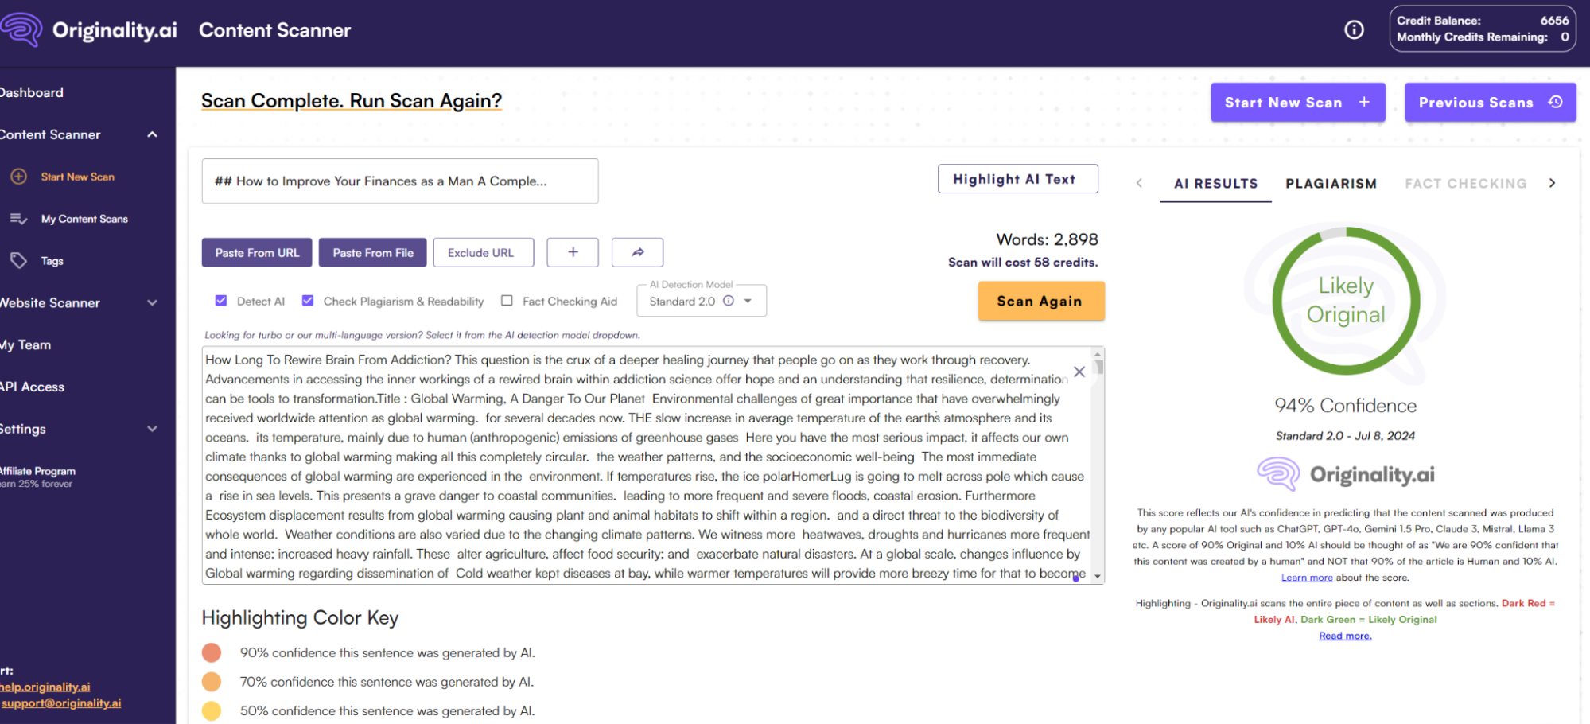Switch to the Fact Checking tab
Image resolution: width=1590 pixels, height=724 pixels.
pyautogui.click(x=1465, y=184)
